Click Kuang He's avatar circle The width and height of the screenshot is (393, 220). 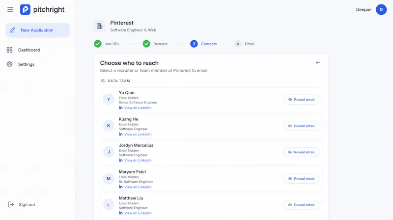coord(109,126)
